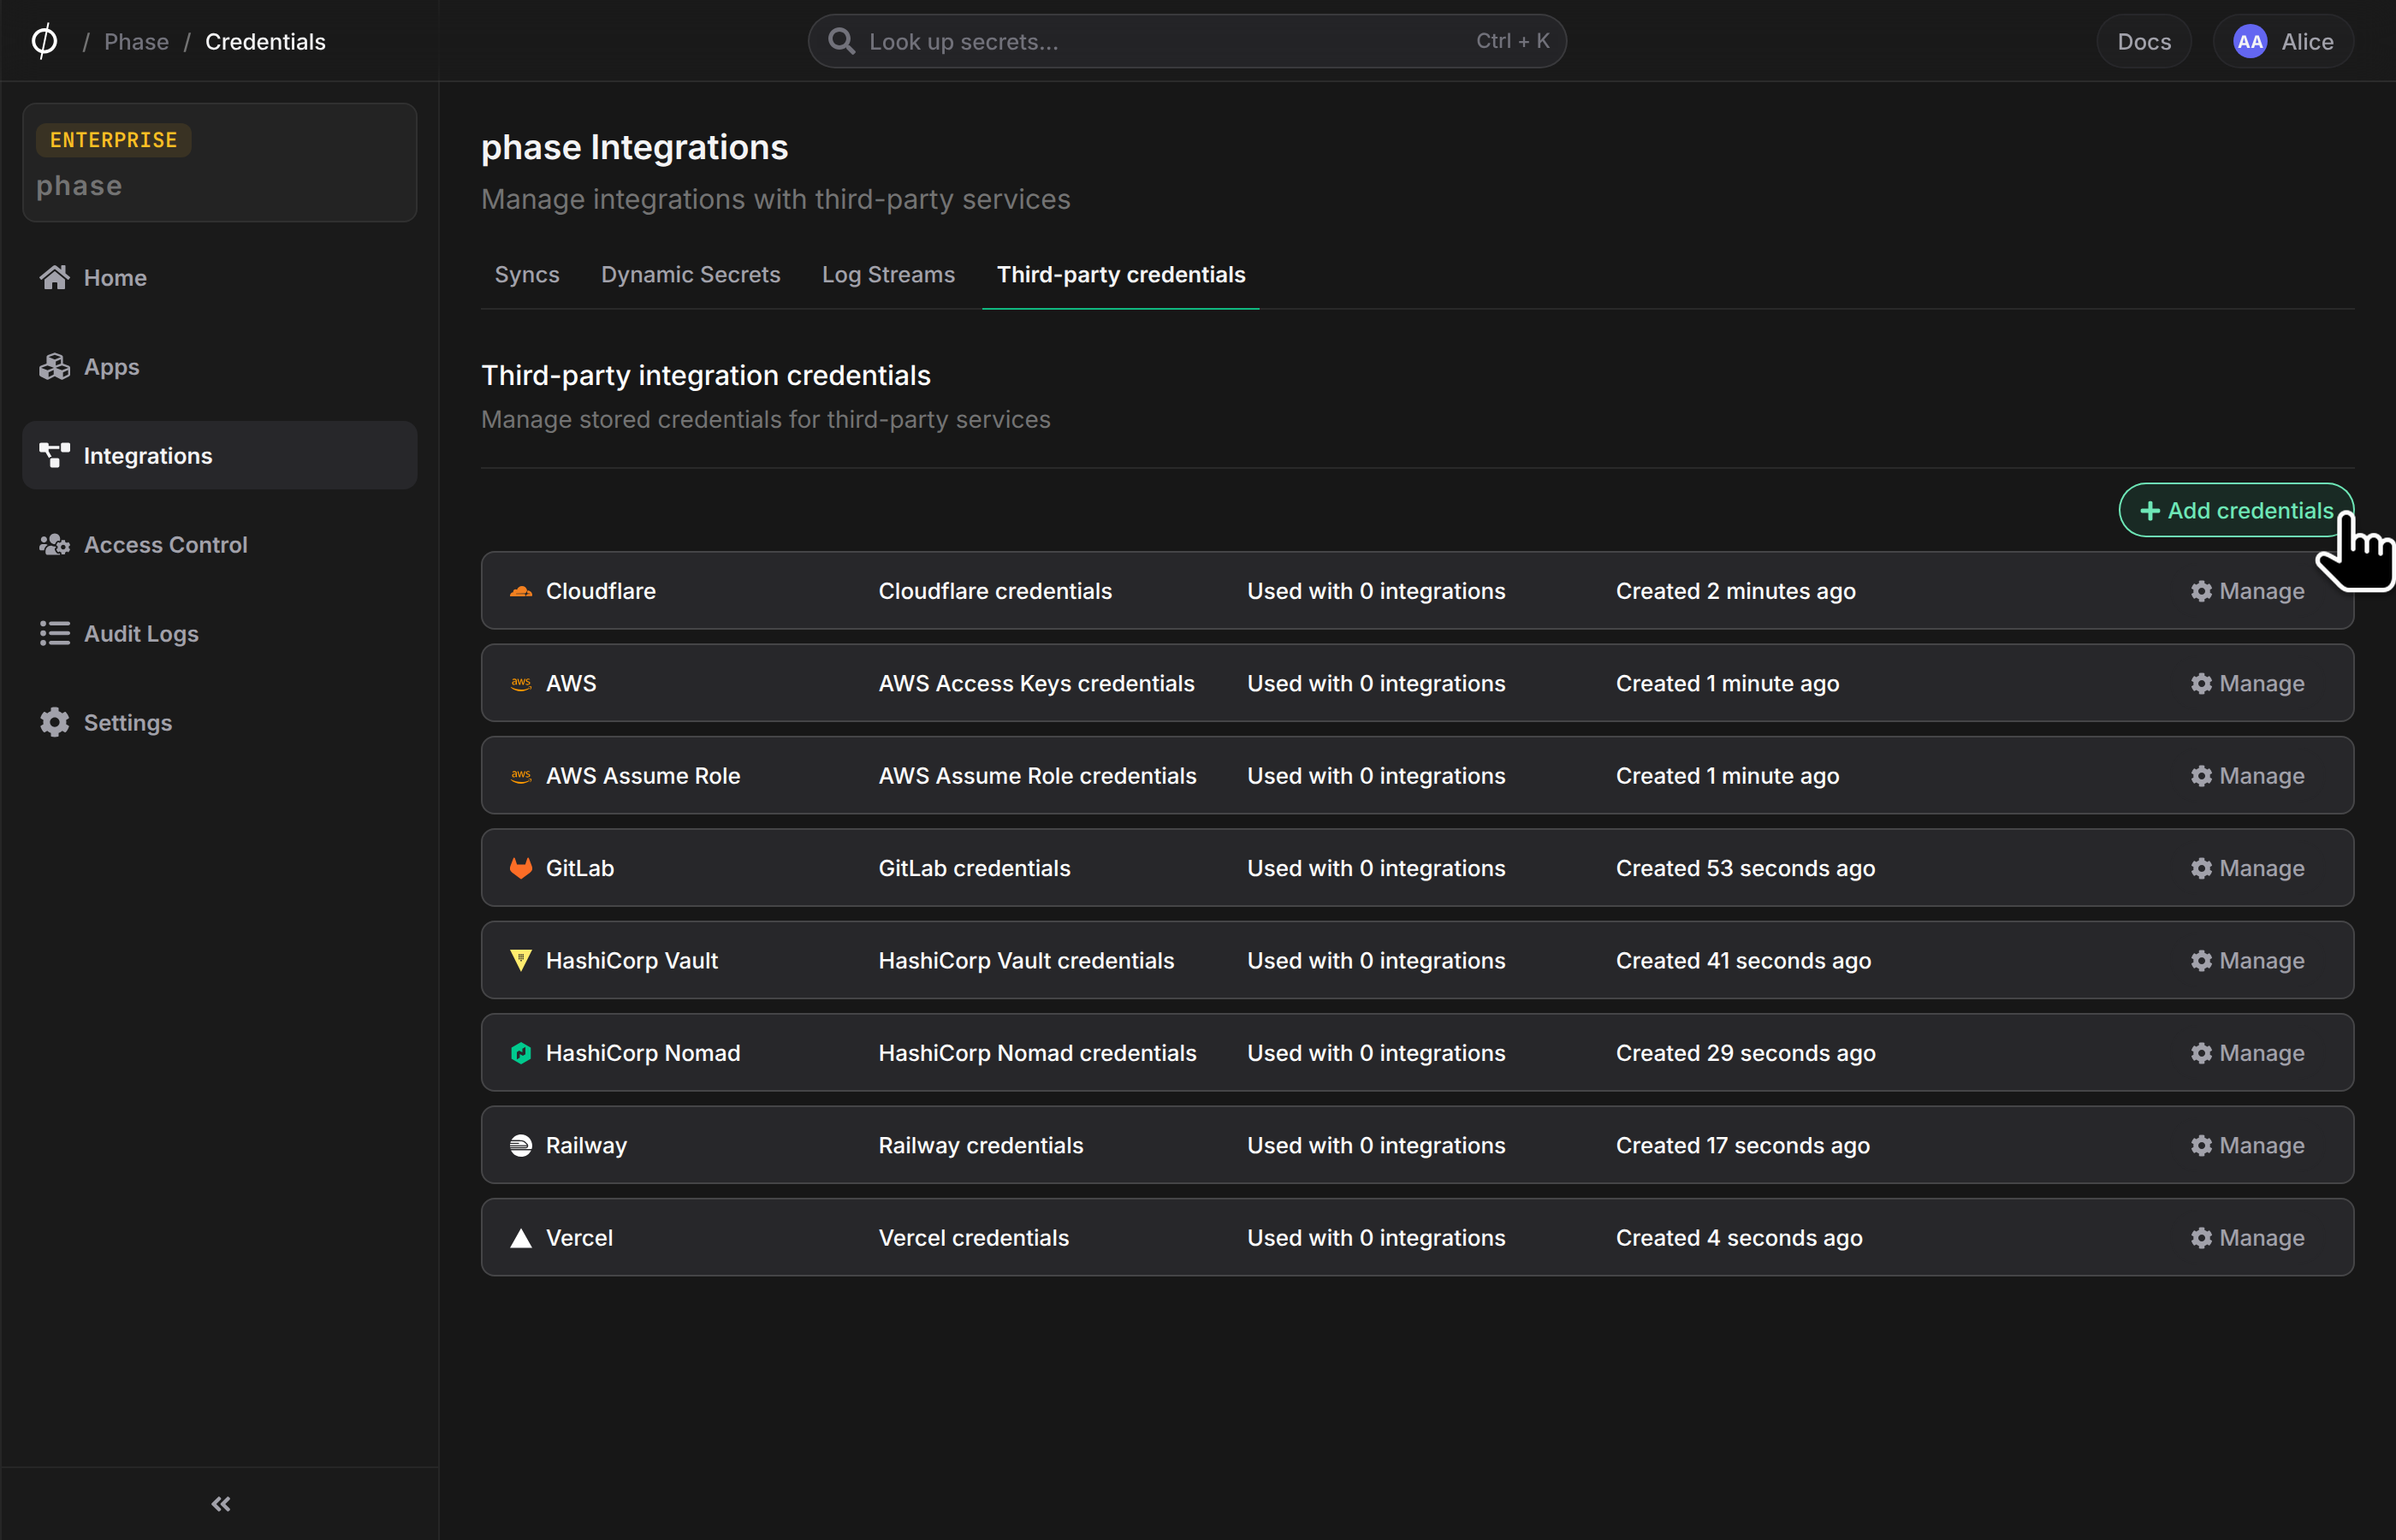
Task: Manage the HashiCorp Vault credentials
Action: (x=2247, y=961)
